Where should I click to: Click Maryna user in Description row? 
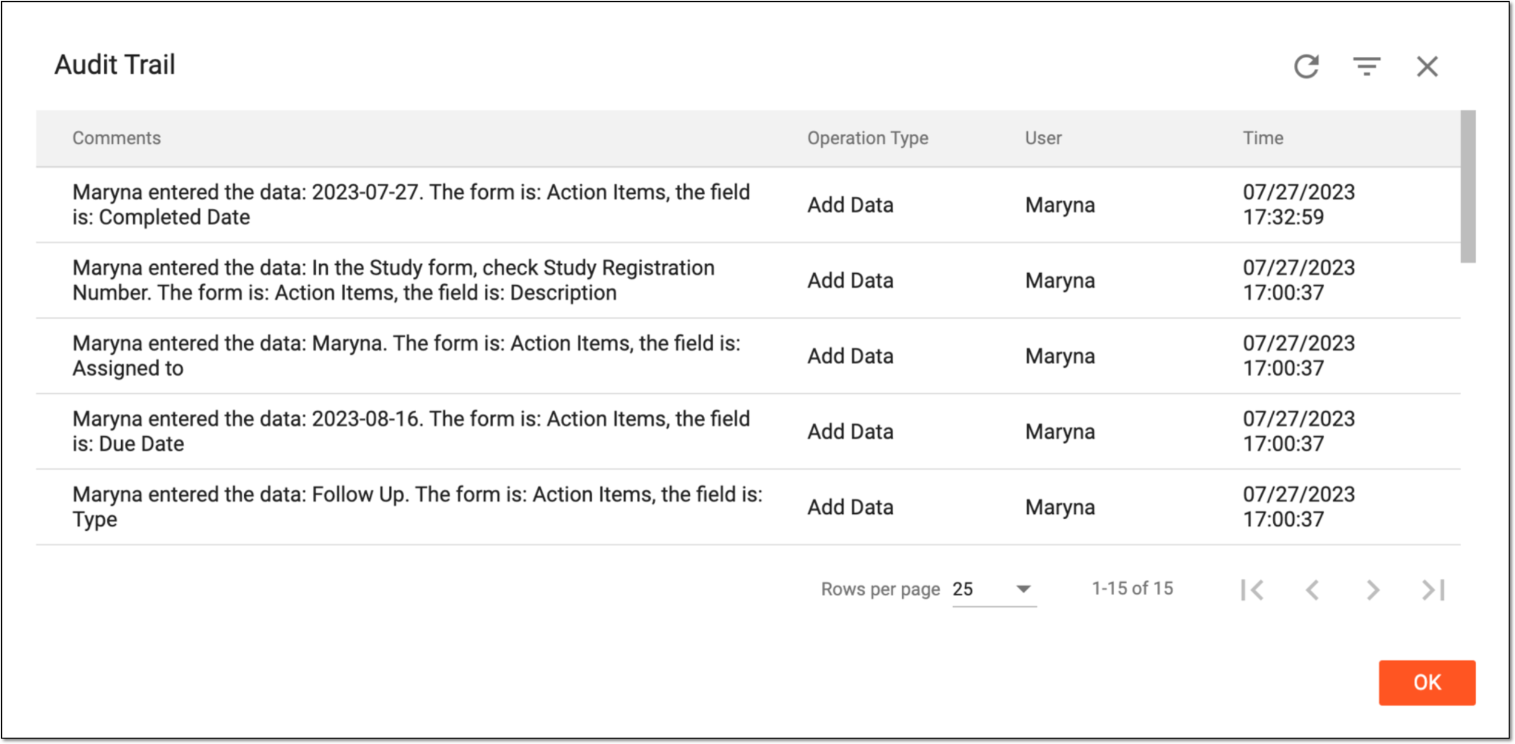point(1060,281)
